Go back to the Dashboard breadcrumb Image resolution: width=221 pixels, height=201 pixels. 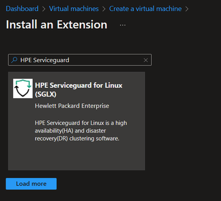[22, 9]
